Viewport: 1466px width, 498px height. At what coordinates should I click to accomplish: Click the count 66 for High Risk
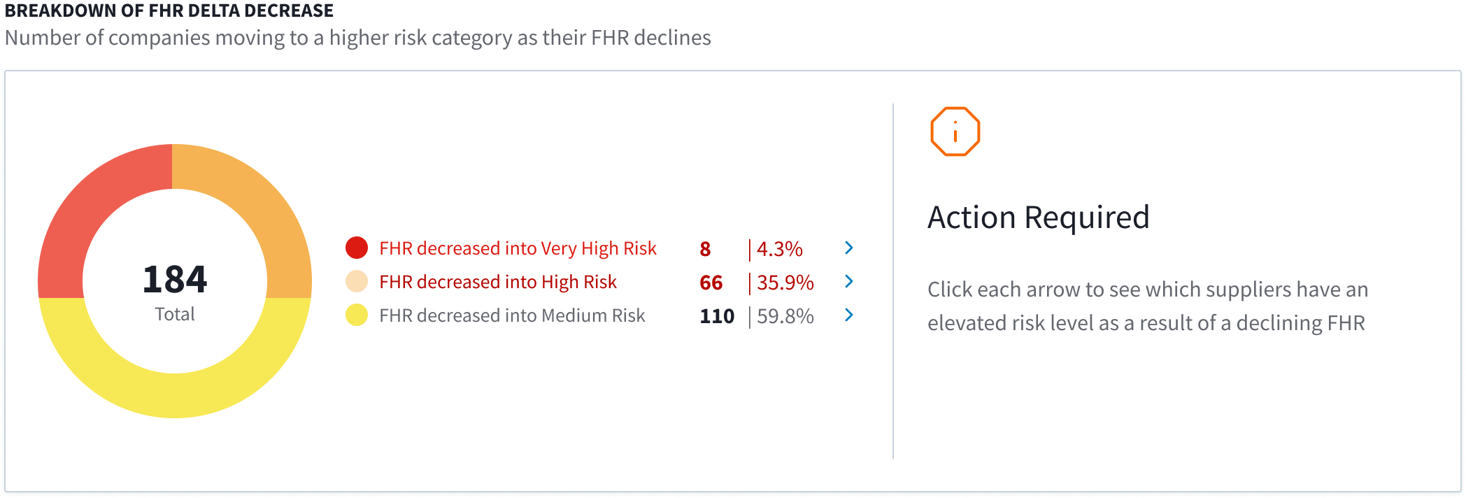[711, 283]
